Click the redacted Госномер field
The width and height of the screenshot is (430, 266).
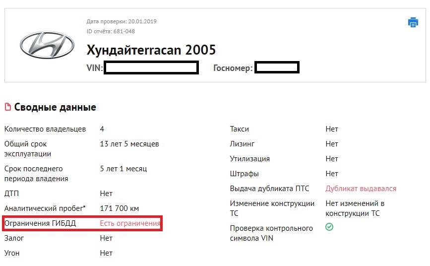(x=277, y=68)
